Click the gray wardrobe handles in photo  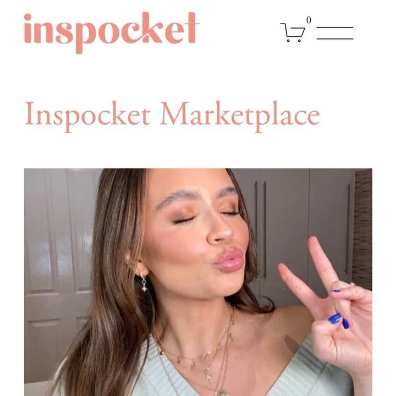coord(261,229)
